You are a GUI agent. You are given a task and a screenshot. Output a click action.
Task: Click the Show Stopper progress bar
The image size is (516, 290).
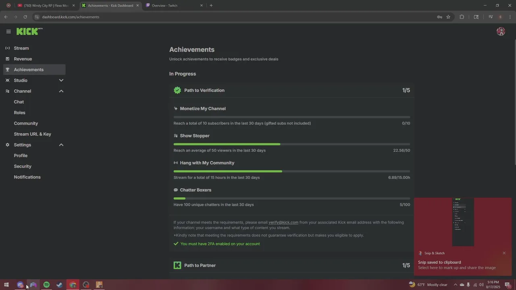[292, 144]
